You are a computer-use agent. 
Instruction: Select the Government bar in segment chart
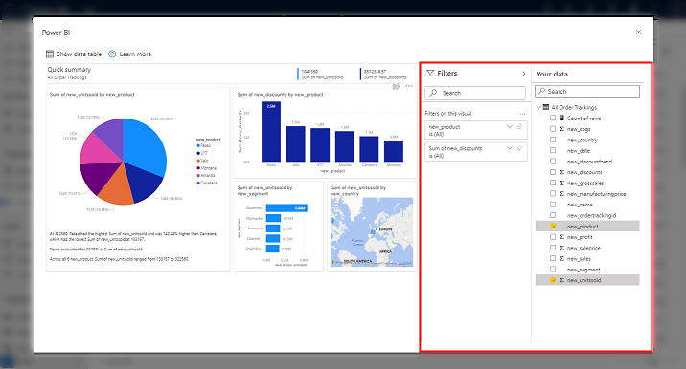tap(286, 208)
